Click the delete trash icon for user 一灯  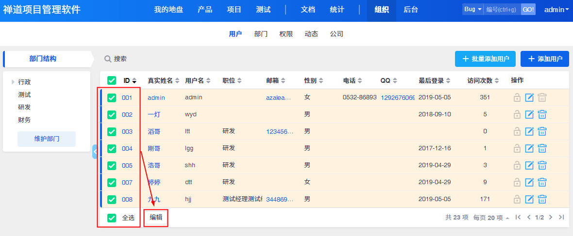542,114
